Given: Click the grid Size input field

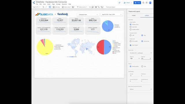Looking at the screenshot, I should pyautogui.click(x=134, y=76).
